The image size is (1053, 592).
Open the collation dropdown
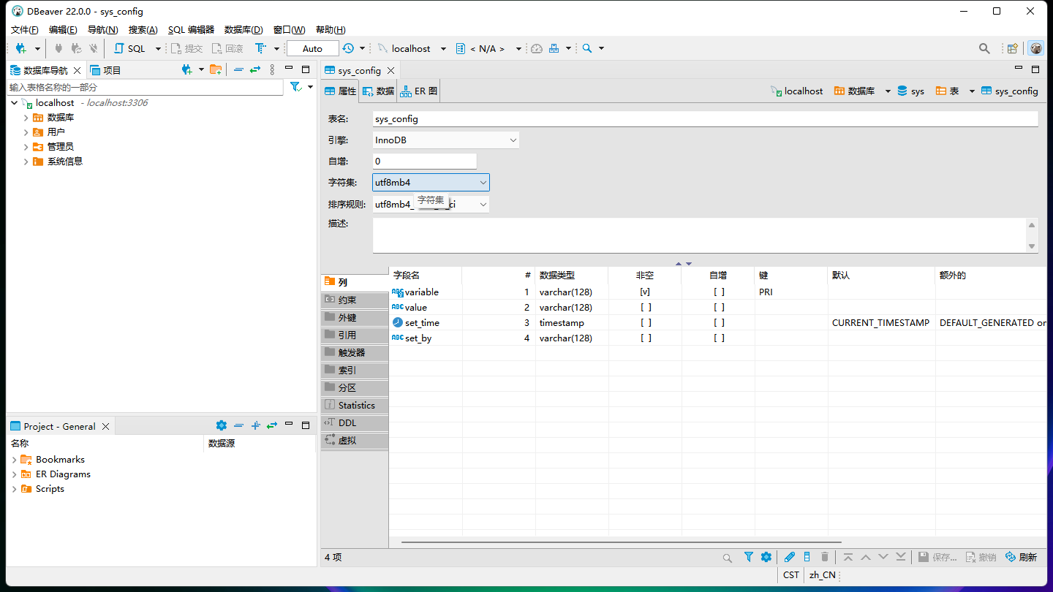tap(431, 205)
